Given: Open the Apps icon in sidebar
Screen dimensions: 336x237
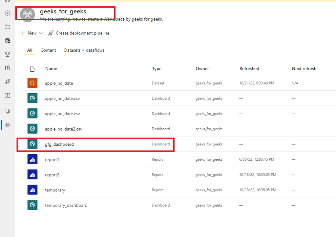Looking at the screenshot, I should (8, 68).
